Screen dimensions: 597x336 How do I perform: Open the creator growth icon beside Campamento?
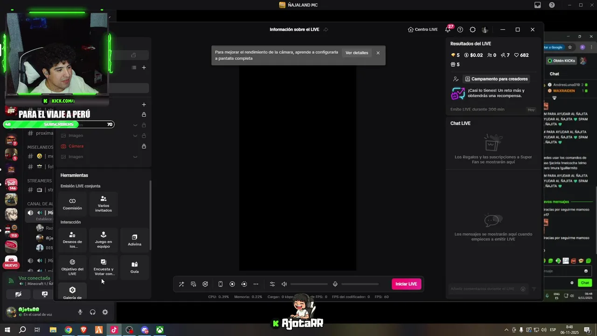tap(456, 79)
